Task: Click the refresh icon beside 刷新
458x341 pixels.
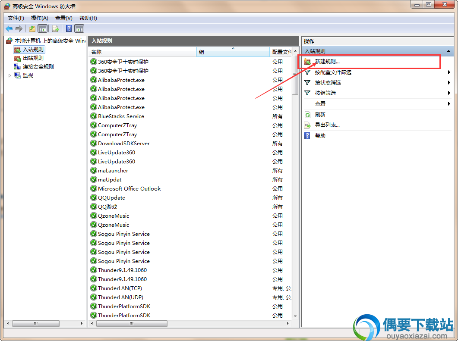Action: 307,115
